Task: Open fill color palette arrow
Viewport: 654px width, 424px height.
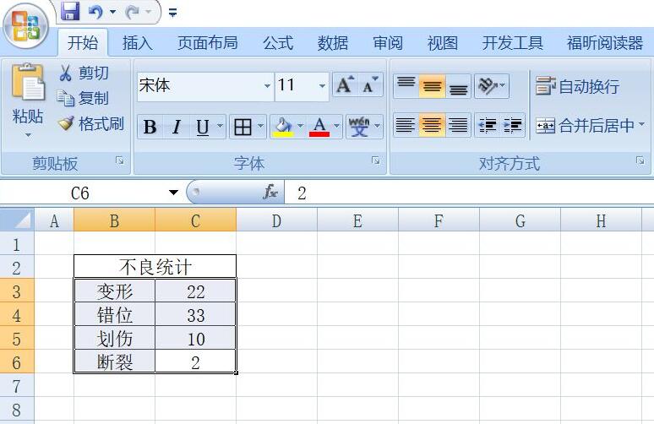Action: 300,126
